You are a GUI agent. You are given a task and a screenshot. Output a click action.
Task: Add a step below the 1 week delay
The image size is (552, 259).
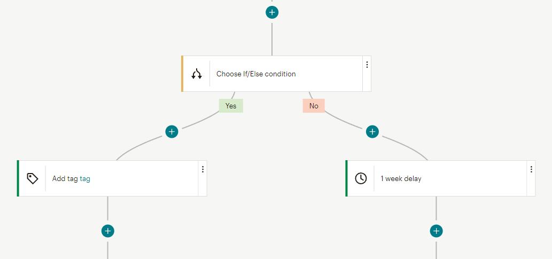click(x=436, y=231)
